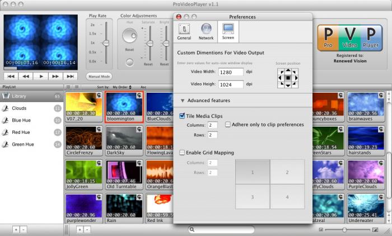
Task: Skip to the previous clip
Action: click(x=11, y=76)
